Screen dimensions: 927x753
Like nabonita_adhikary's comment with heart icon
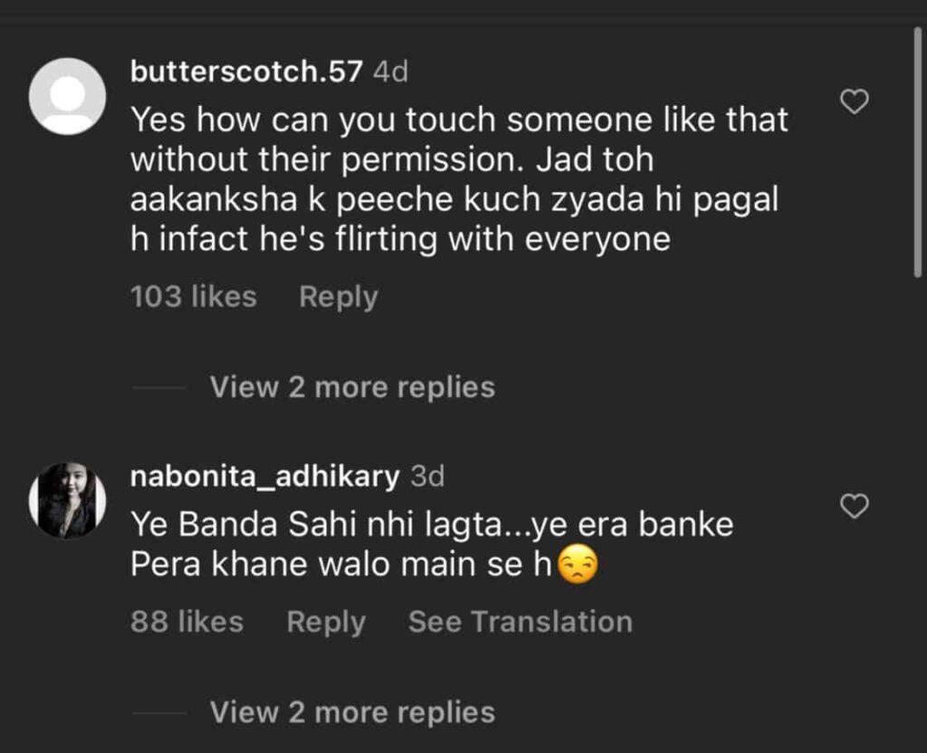click(x=855, y=507)
